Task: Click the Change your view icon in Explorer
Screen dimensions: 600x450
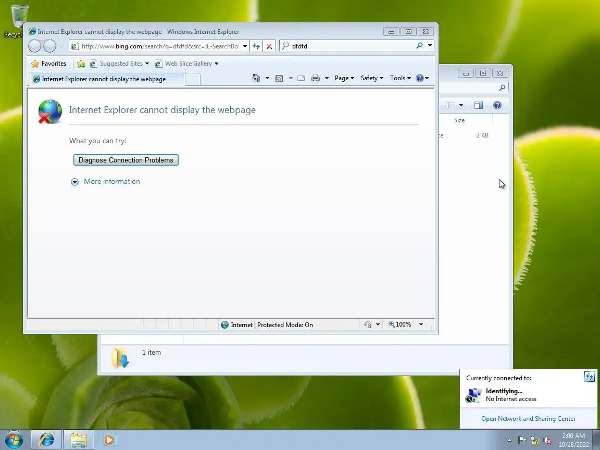Action: coord(449,105)
